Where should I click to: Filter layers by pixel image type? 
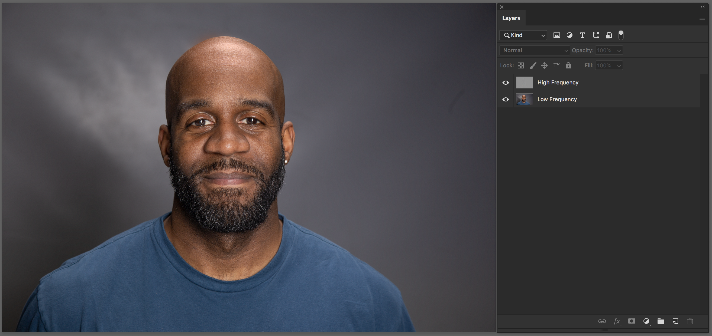[556, 35]
